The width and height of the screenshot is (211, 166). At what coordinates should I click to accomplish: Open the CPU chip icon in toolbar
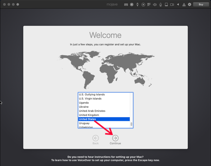pos(132,4)
